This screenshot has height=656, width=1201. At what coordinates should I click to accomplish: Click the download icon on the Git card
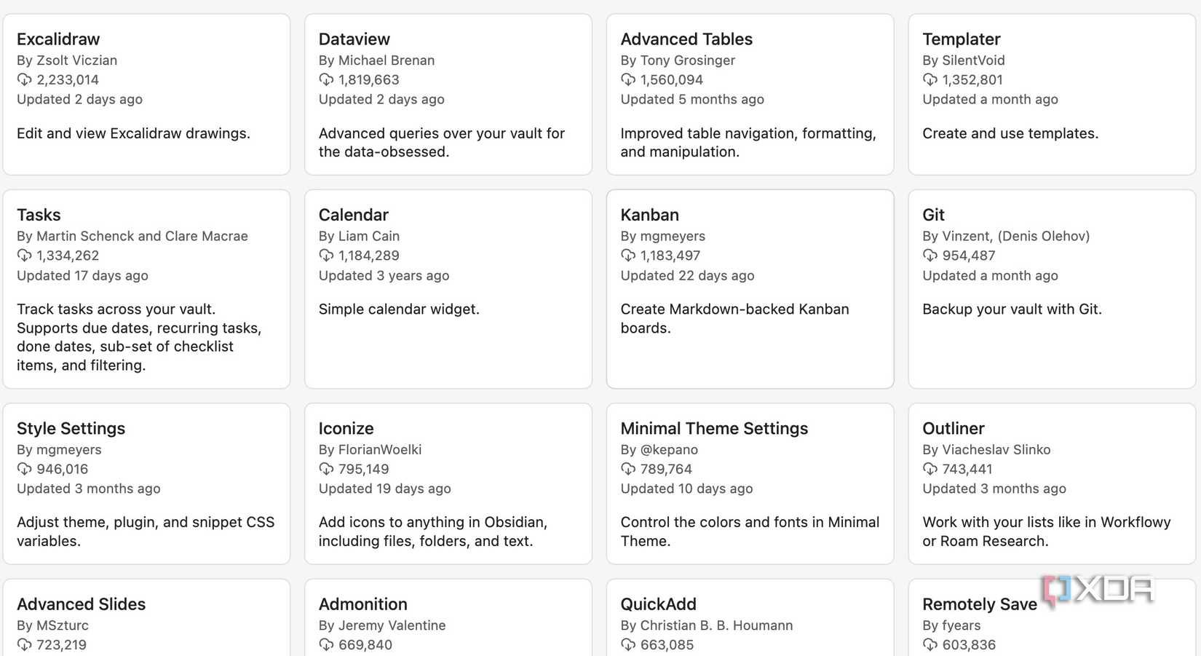point(929,256)
